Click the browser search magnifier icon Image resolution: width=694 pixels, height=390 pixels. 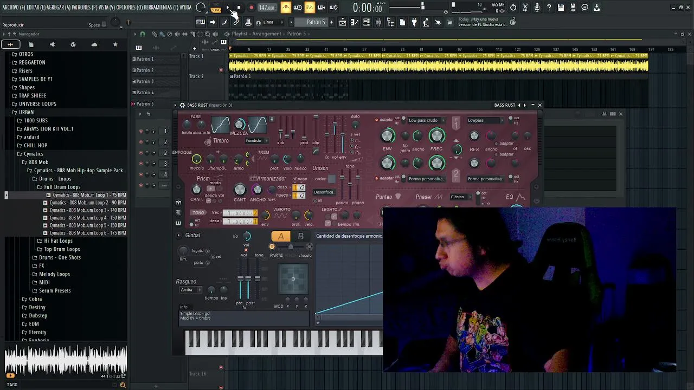(123, 385)
